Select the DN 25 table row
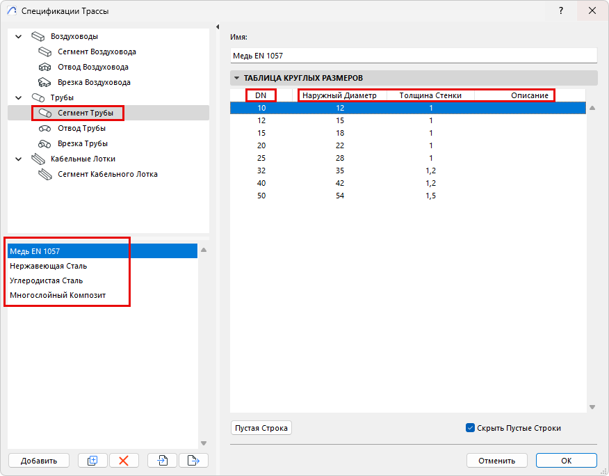Viewport: 609px width, 476px height. [x=408, y=158]
